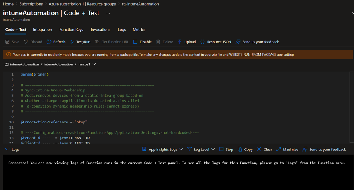Open the Log Level dropdown
The width and height of the screenshot is (354, 190).
(213, 149)
